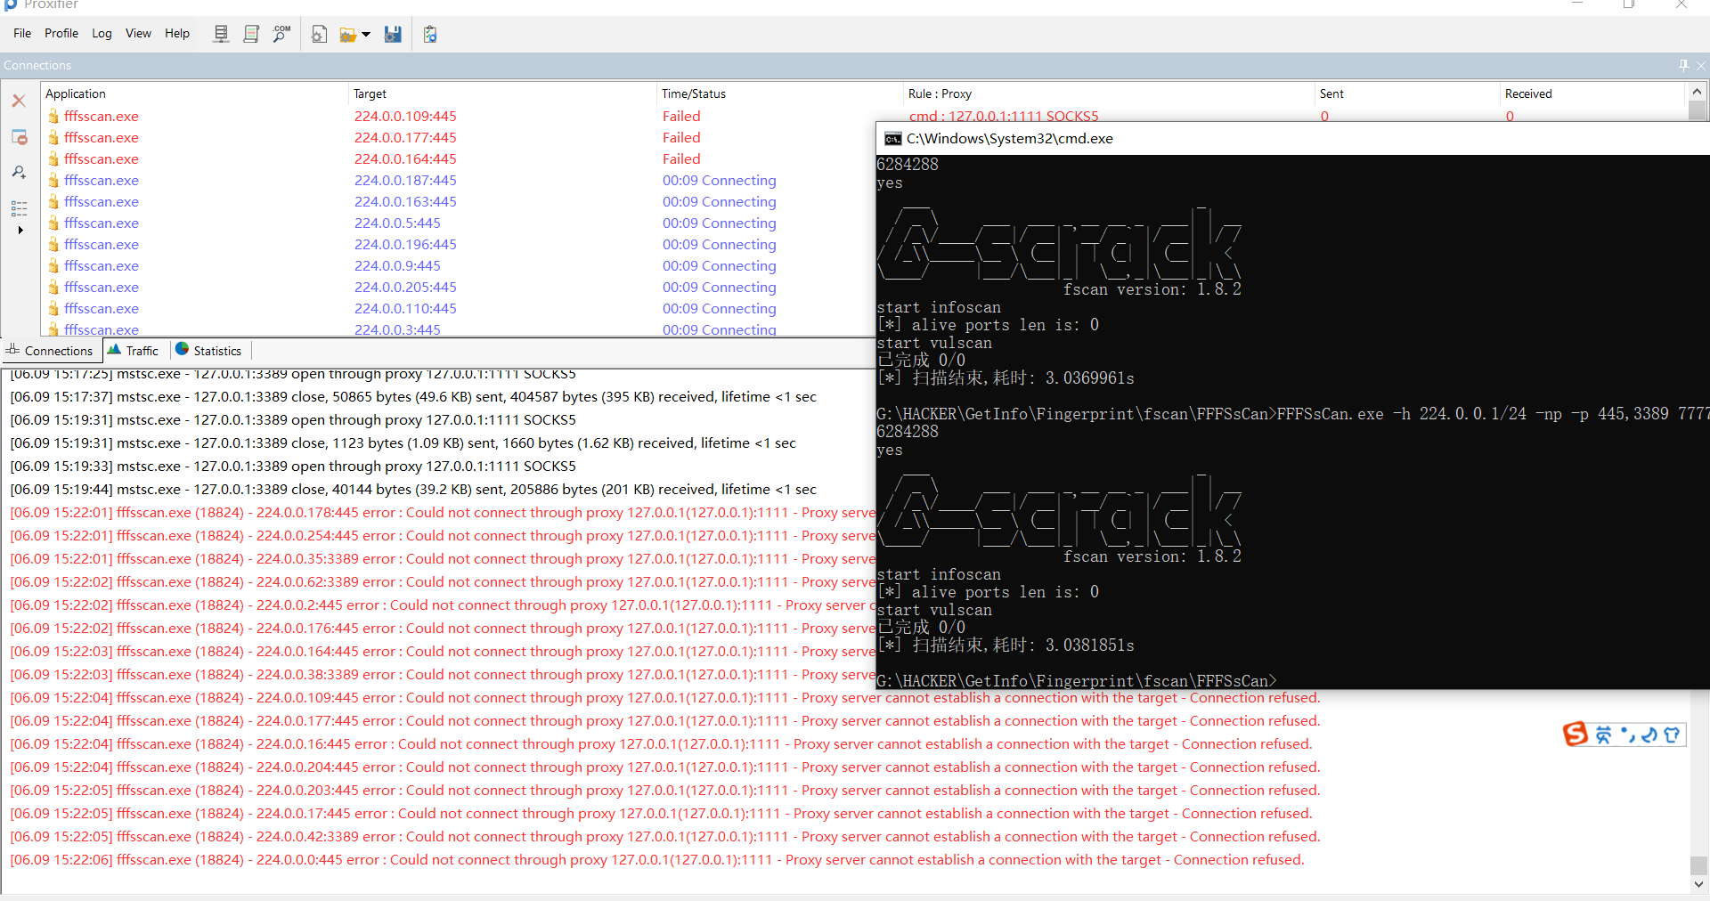Image resolution: width=1710 pixels, height=901 pixels.
Task: Open Name Resolution (.COM magnifier) icon
Action: click(281, 34)
